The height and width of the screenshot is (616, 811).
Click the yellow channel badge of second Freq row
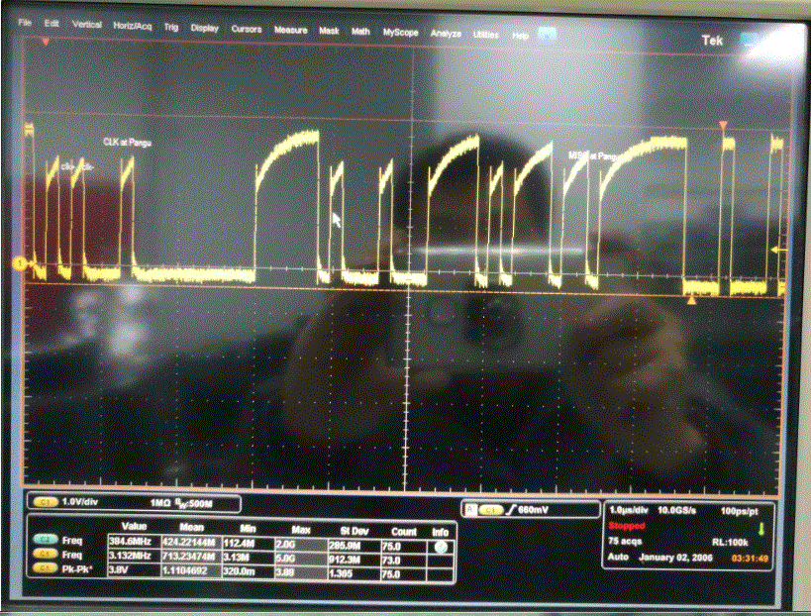[x=46, y=554]
